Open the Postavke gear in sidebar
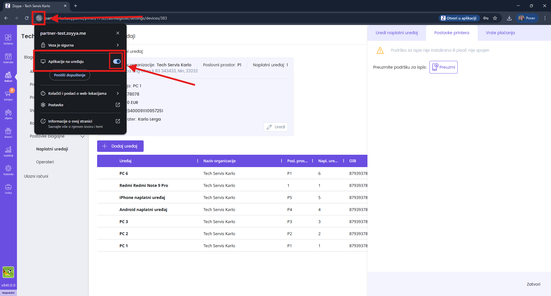The width and height of the screenshot is (551, 296). [x=8, y=170]
